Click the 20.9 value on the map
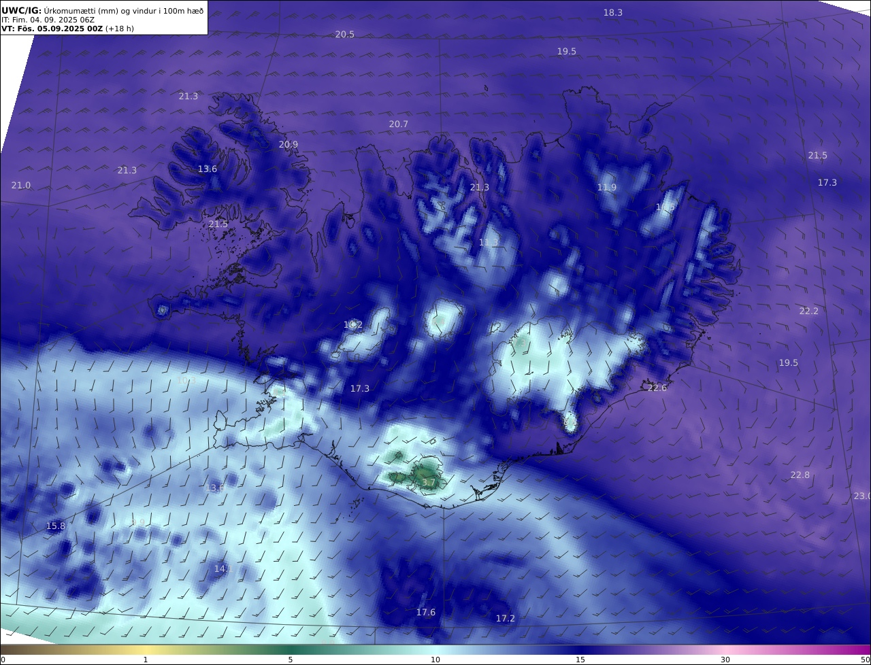871x665 pixels. [289, 144]
